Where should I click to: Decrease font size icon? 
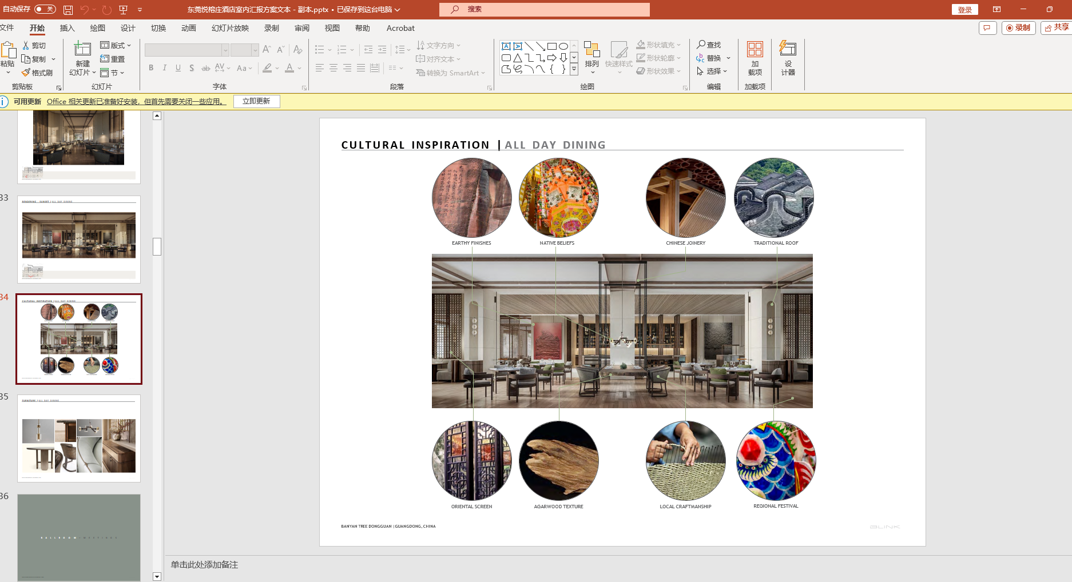(280, 50)
